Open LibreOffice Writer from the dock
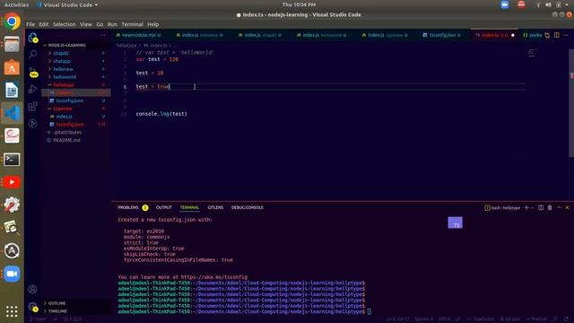Image resolution: width=574 pixels, height=323 pixels. click(x=12, y=91)
